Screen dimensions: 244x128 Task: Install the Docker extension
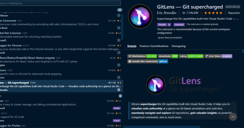point(117,108)
